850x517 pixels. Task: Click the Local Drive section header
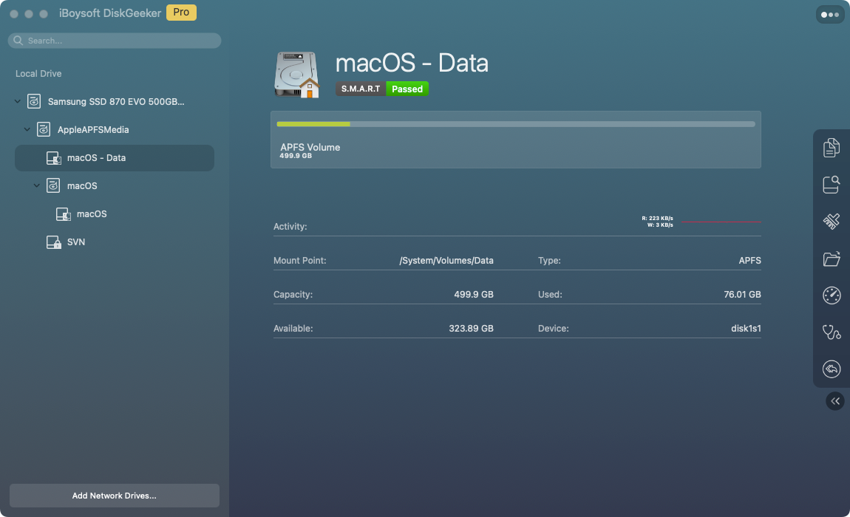(x=38, y=74)
